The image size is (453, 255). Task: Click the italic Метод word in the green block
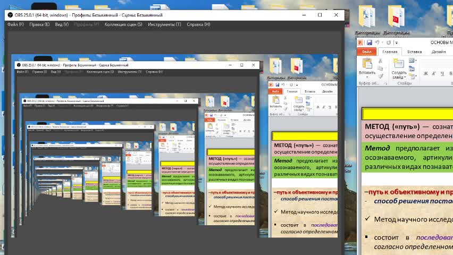(377, 148)
